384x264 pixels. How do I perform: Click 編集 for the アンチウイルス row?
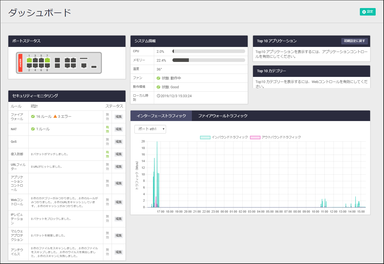click(119, 252)
